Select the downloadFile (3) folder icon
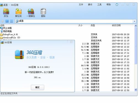138x103 pixels. [x=1, y=38]
